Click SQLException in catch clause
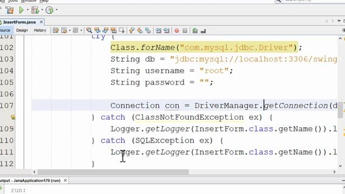 (x=164, y=141)
